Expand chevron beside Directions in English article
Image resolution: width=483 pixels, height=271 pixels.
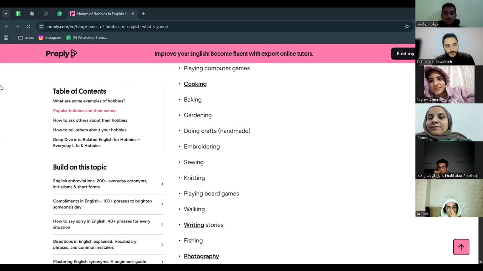[x=162, y=245]
